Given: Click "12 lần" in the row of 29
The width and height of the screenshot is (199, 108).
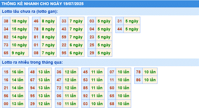Looking at the screenshot, I should coord(44,104).
